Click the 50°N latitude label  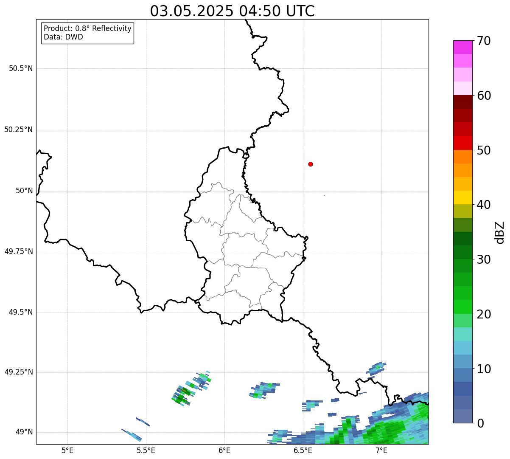(x=24, y=191)
